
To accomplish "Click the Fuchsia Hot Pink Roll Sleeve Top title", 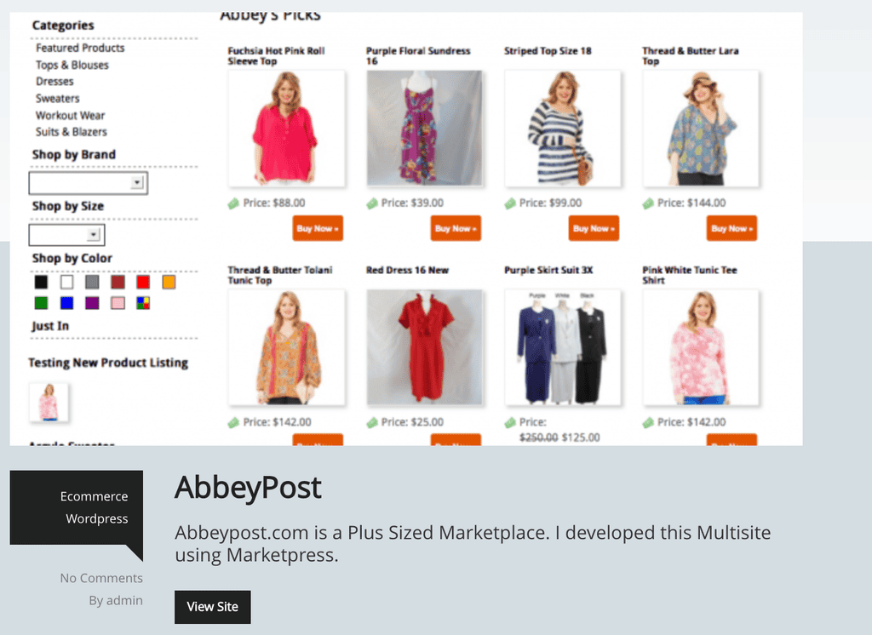I will [276, 55].
